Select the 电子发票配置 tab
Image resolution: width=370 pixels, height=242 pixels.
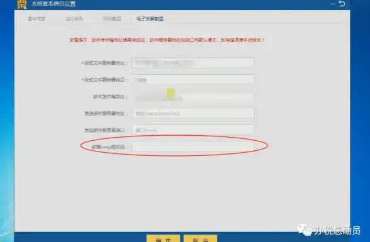click(x=150, y=19)
